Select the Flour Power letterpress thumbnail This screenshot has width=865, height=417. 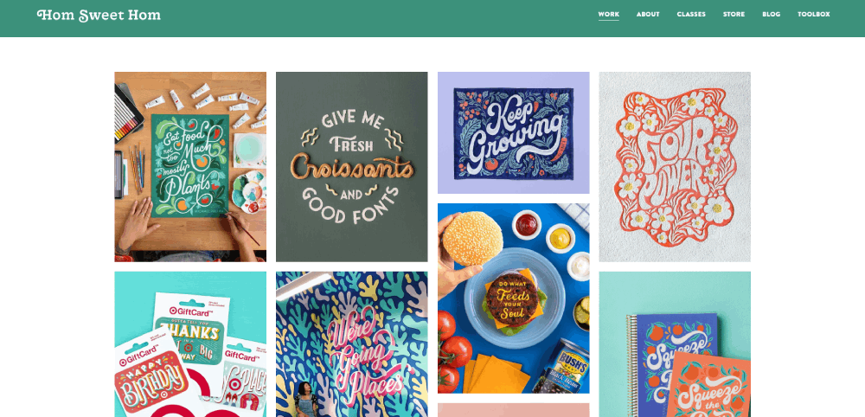click(675, 167)
